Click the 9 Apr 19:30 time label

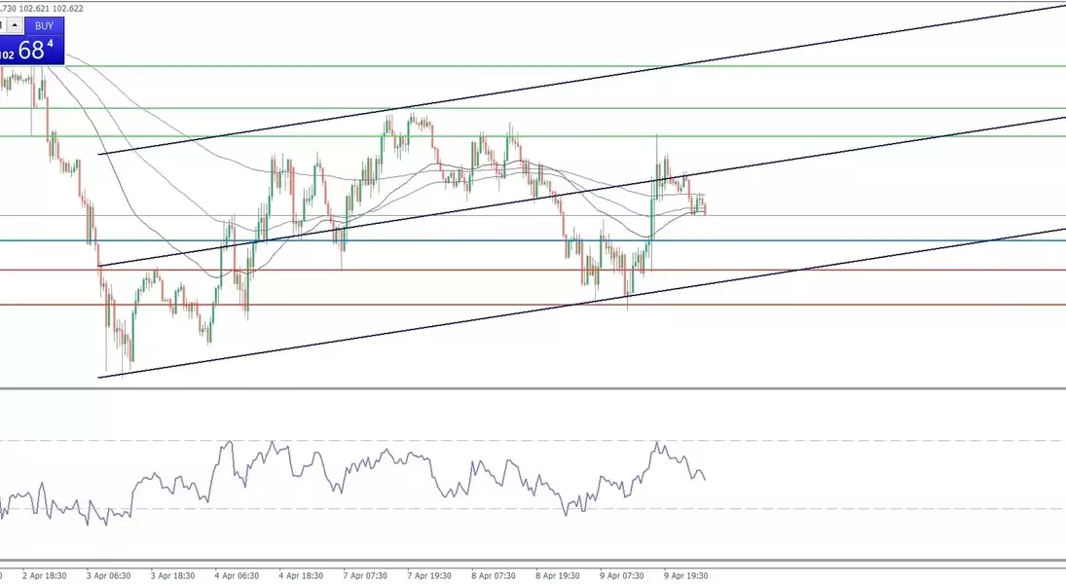[686, 575]
